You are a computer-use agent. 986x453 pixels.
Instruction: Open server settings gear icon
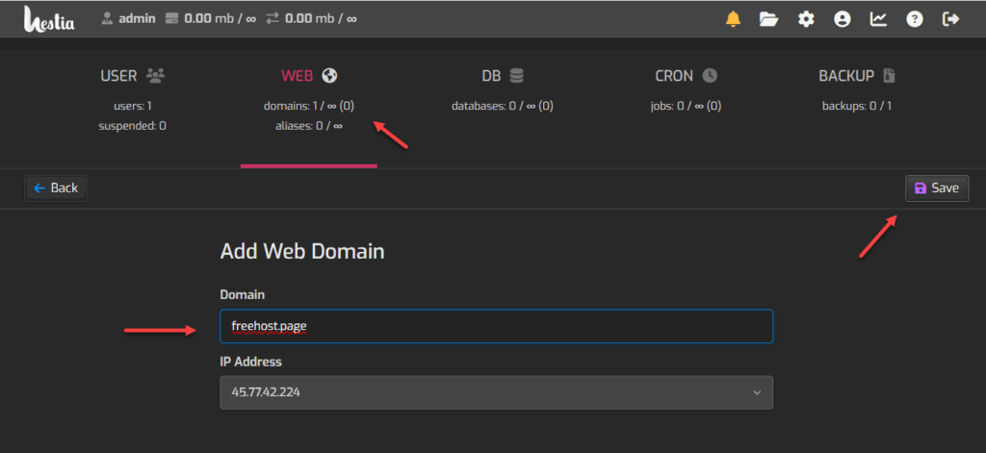click(806, 19)
